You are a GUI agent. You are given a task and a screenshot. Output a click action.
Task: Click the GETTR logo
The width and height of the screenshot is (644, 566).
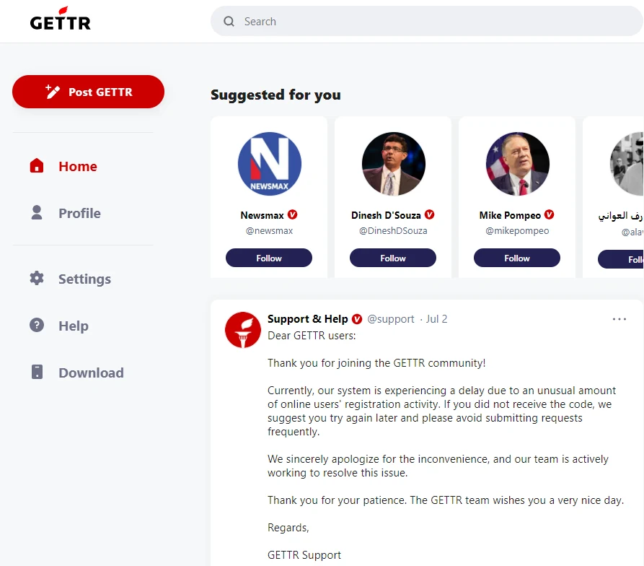click(60, 21)
